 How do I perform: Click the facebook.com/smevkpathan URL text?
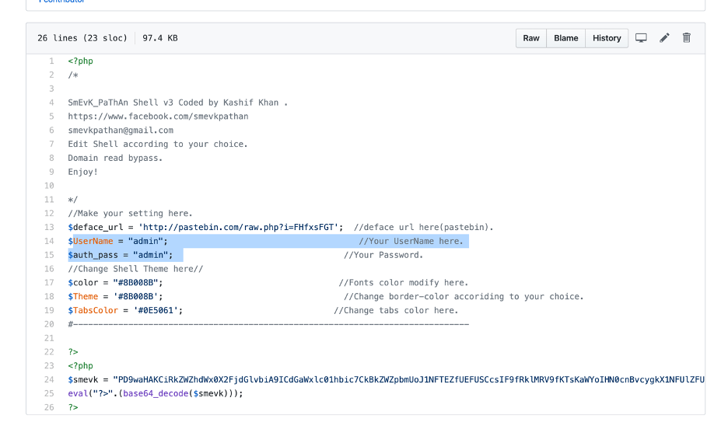(x=159, y=117)
